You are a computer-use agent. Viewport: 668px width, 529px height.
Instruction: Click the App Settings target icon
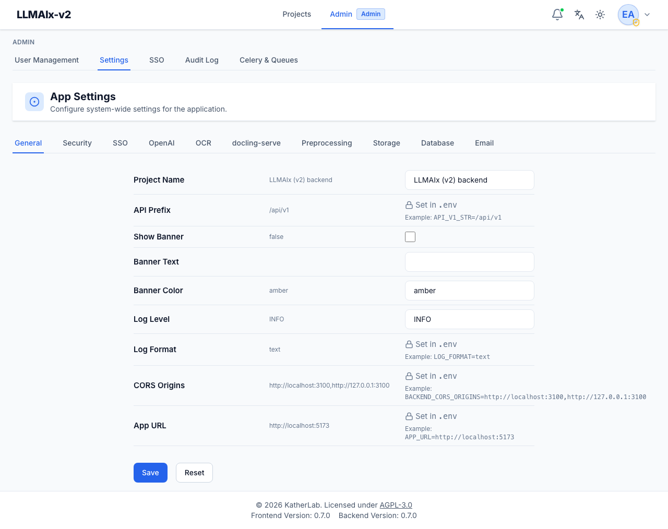(34, 102)
